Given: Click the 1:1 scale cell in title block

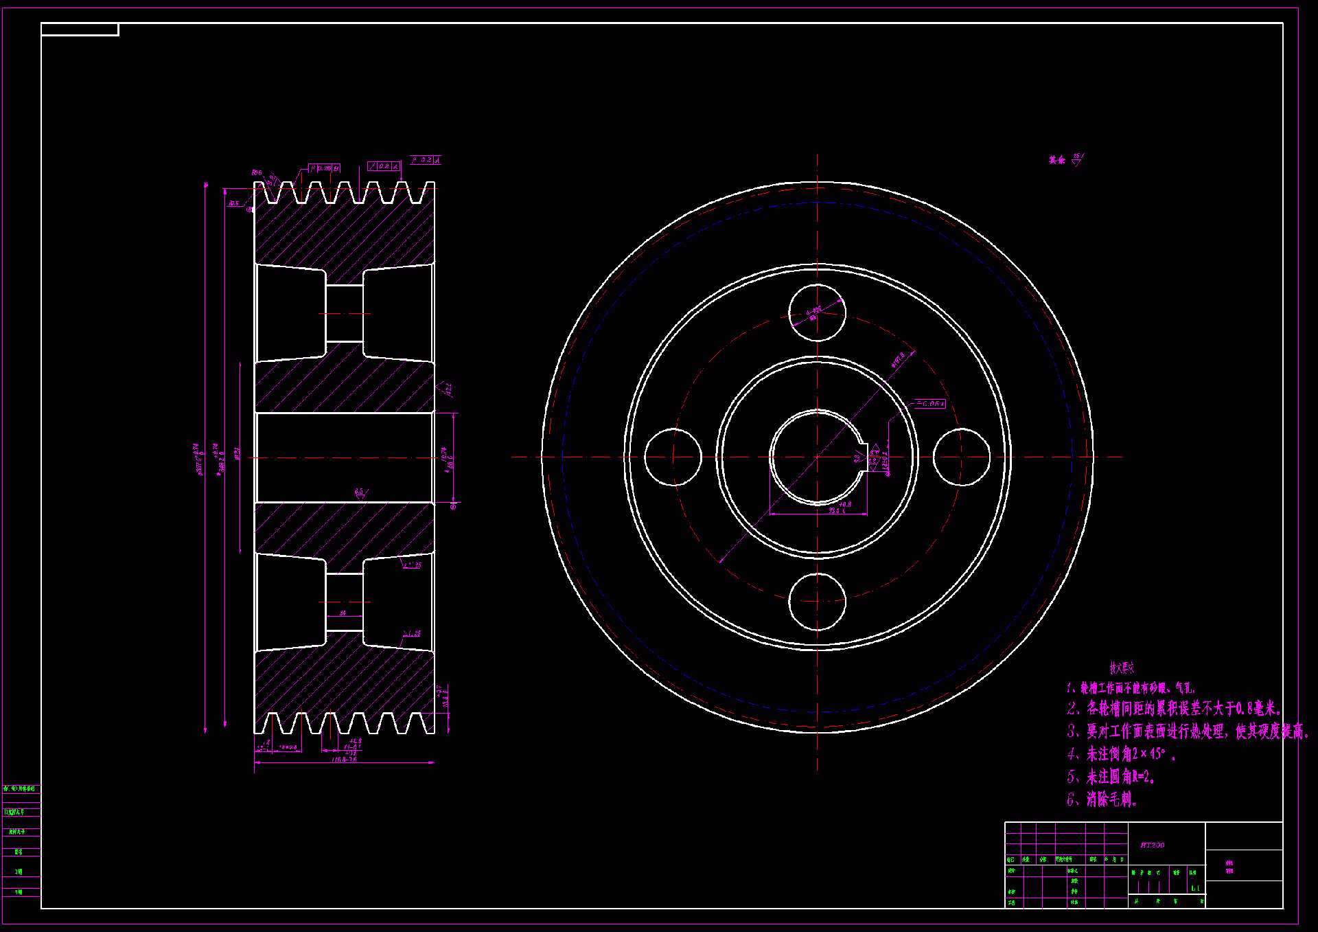Looking at the screenshot, I should click(1195, 888).
